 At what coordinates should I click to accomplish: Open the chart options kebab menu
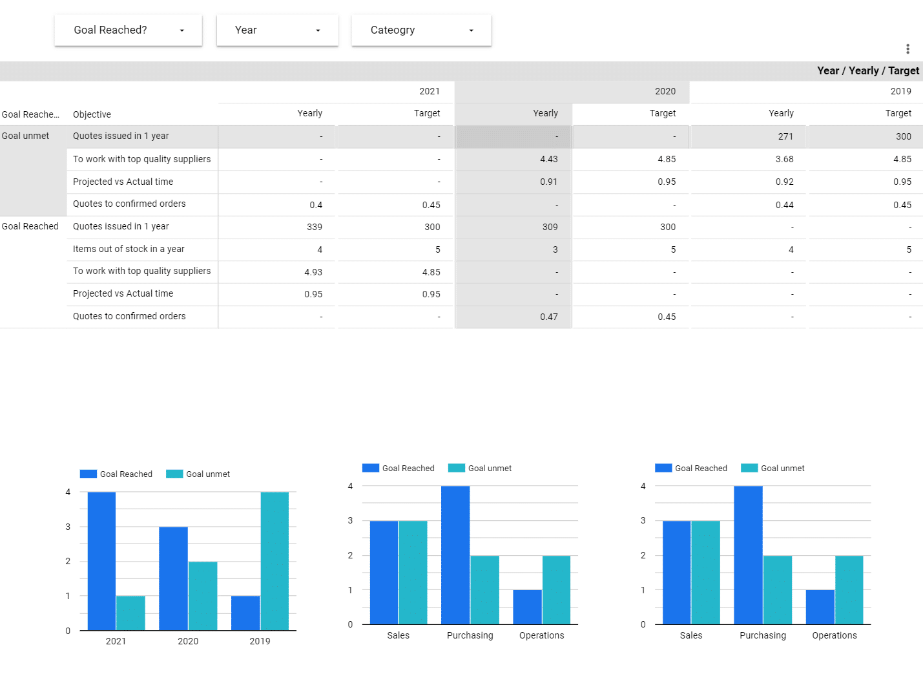pyautogui.click(x=907, y=48)
